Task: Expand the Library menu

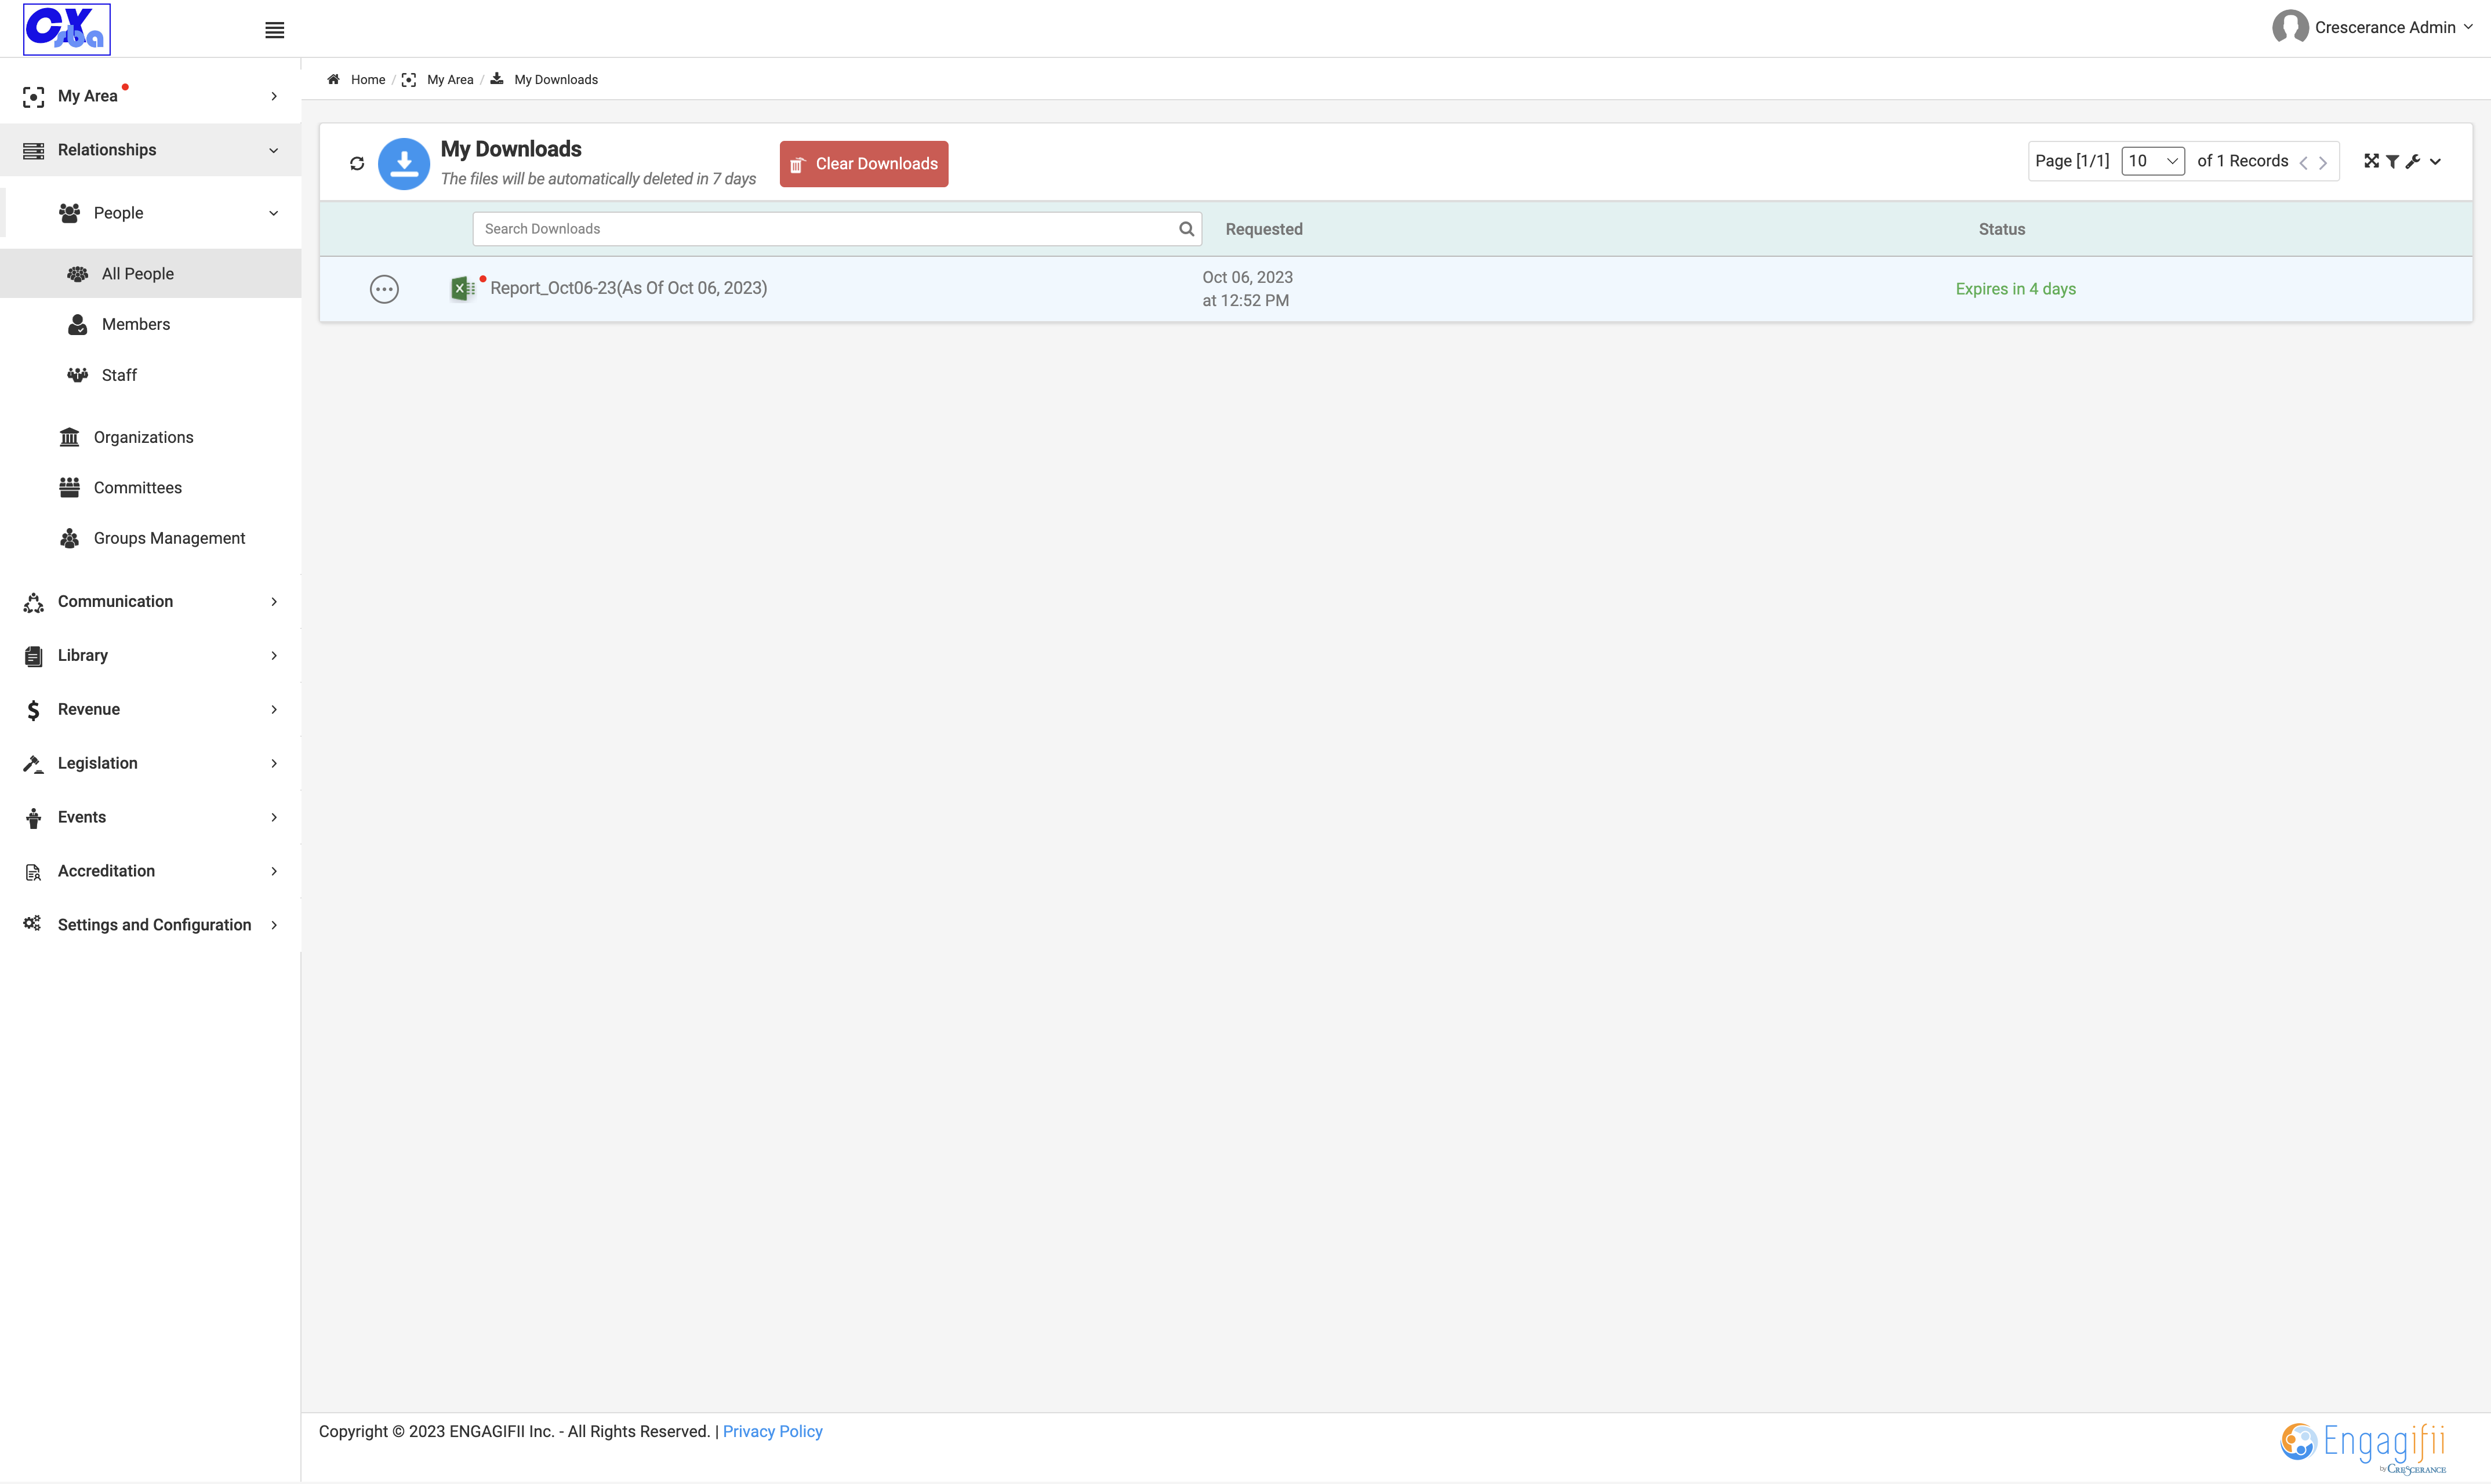Action: coord(150,655)
